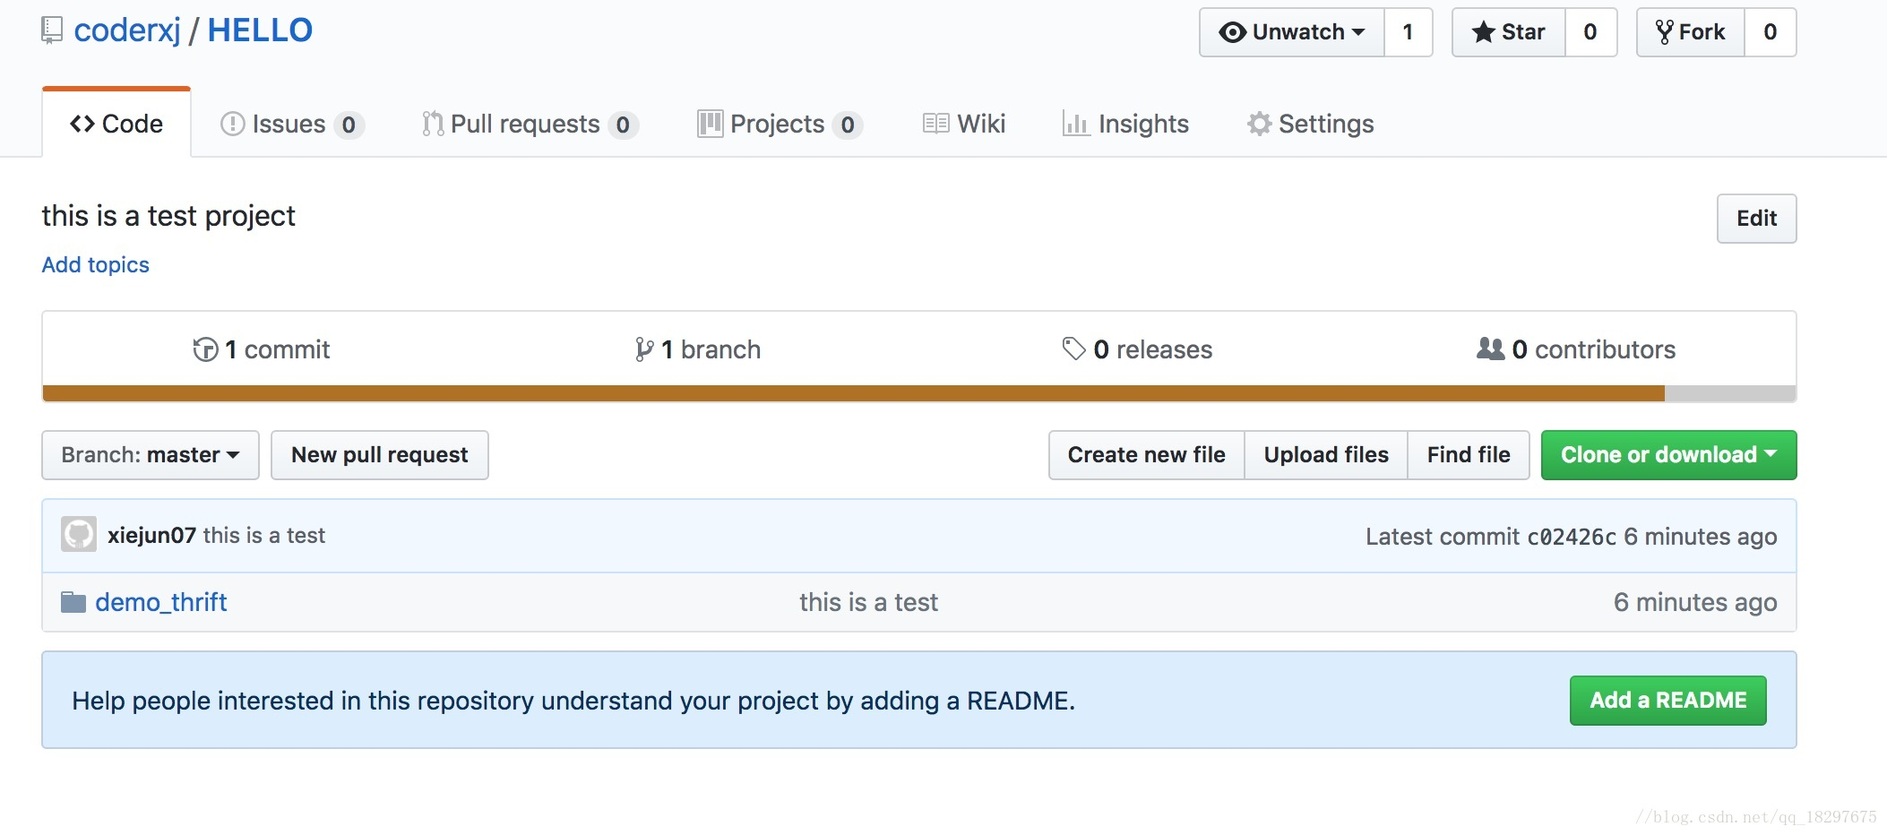Click the Add topics link
1887x835 pixels.
pyautogui.click(x=96, y=265)
